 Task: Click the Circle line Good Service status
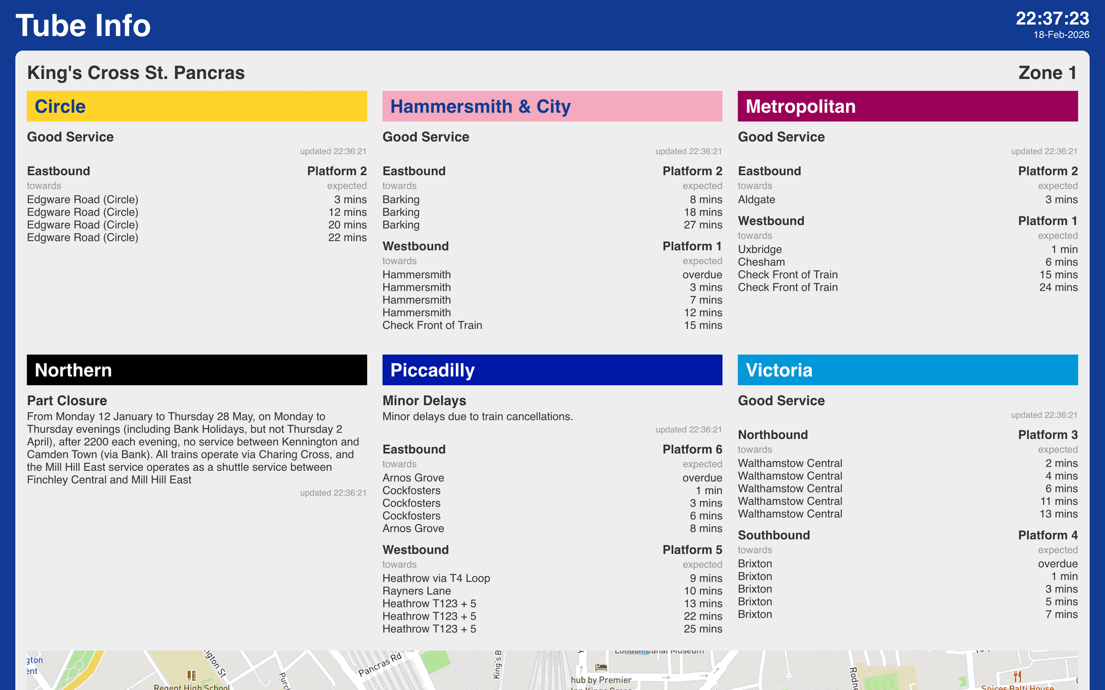70,137
